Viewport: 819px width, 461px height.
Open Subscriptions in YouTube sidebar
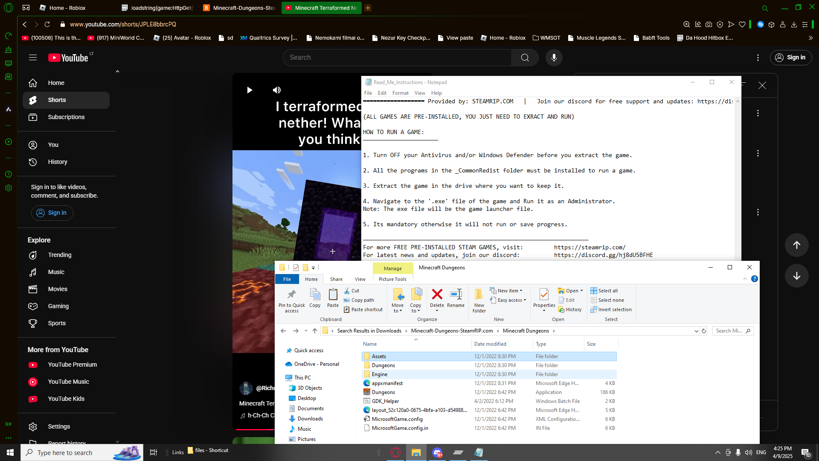pos(66,117)
